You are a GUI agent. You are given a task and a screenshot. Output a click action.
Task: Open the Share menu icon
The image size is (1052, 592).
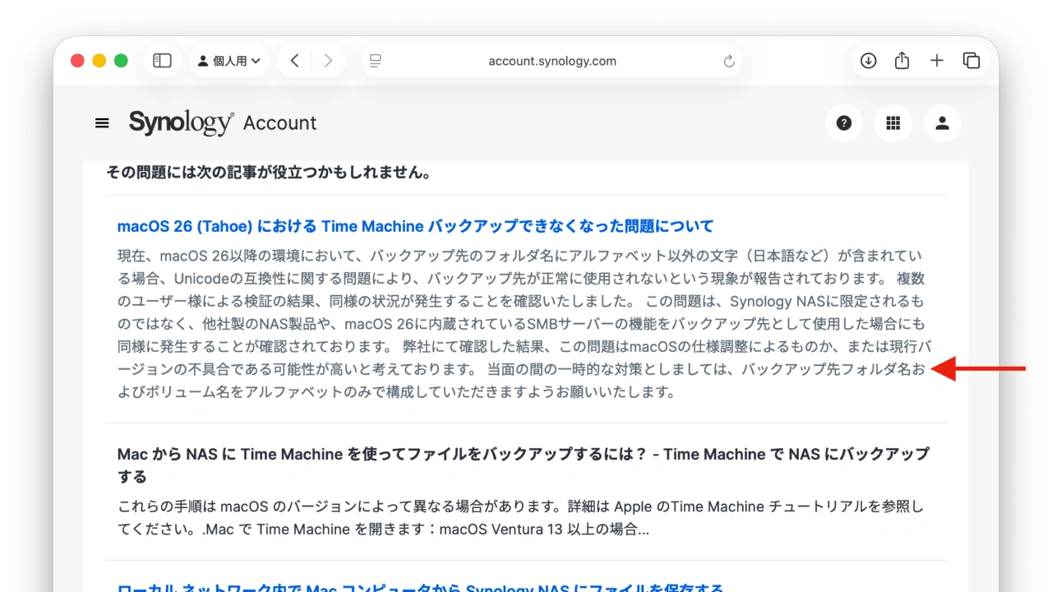click(902, 60)
